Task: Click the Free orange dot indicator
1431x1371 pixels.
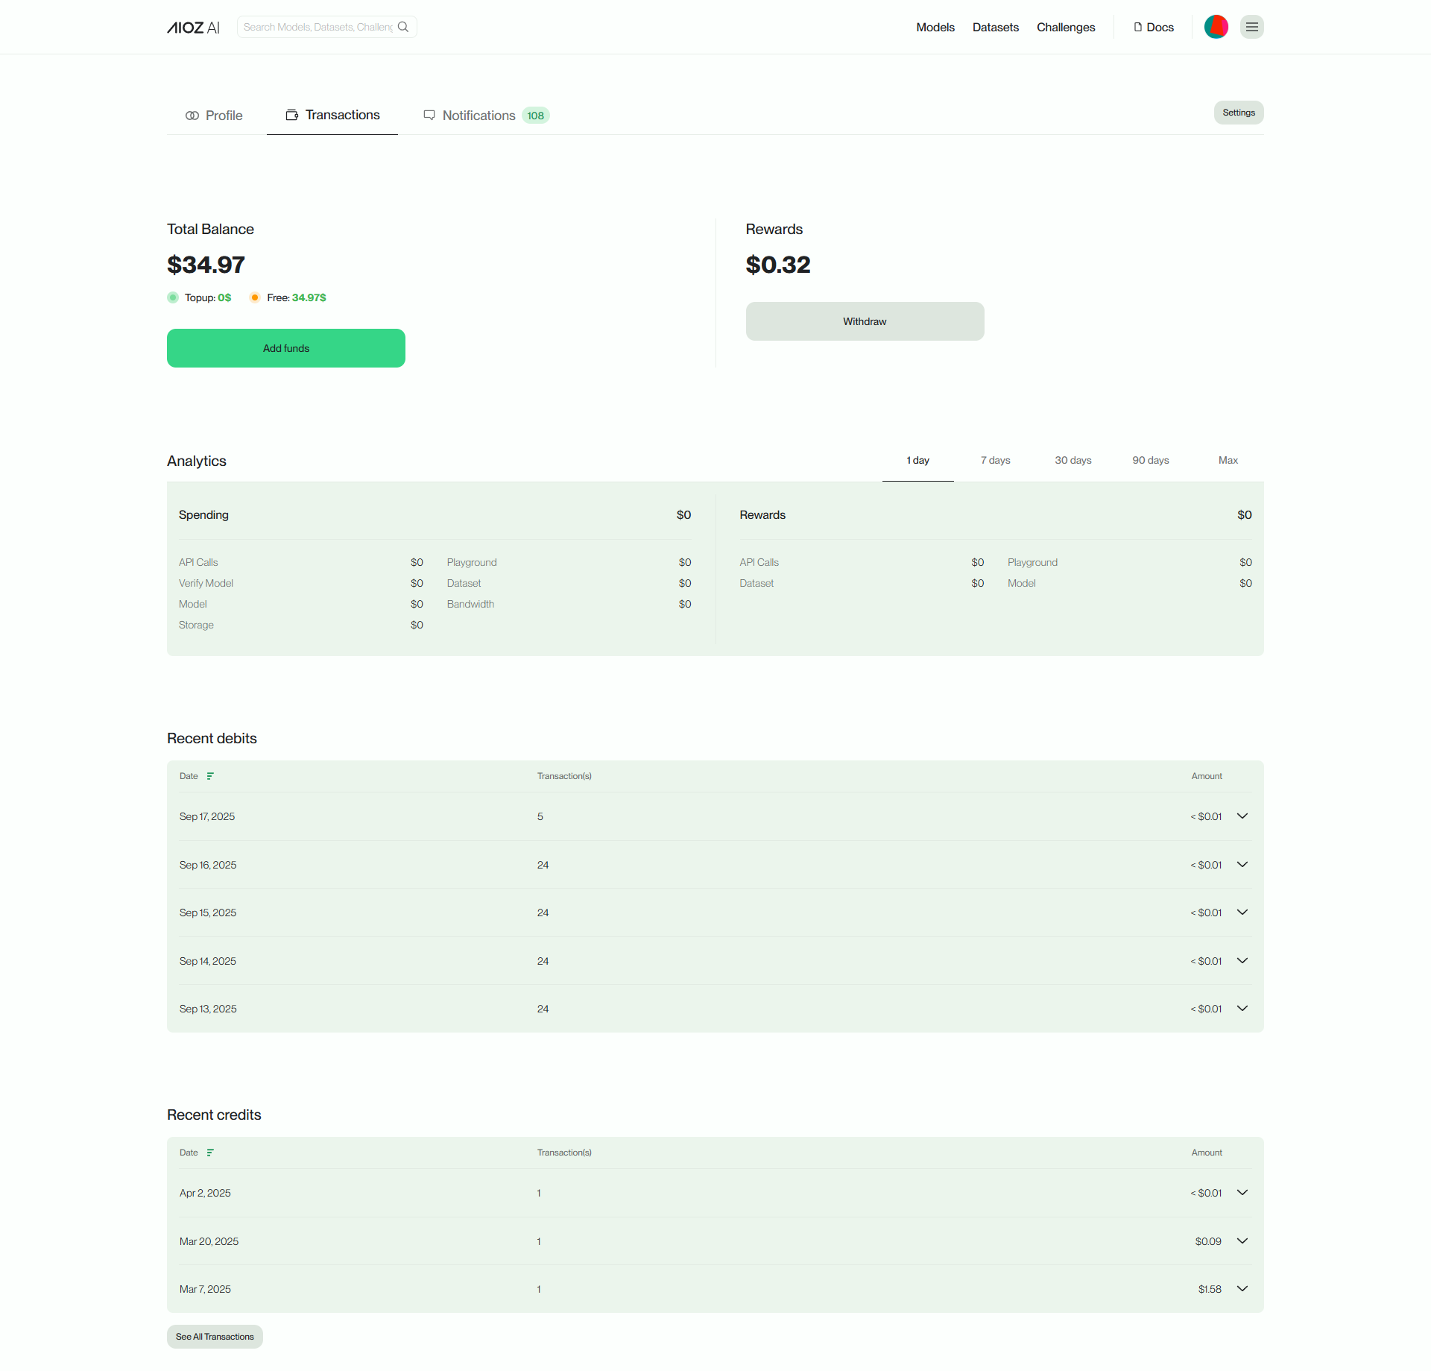Action: click(256, 297)
